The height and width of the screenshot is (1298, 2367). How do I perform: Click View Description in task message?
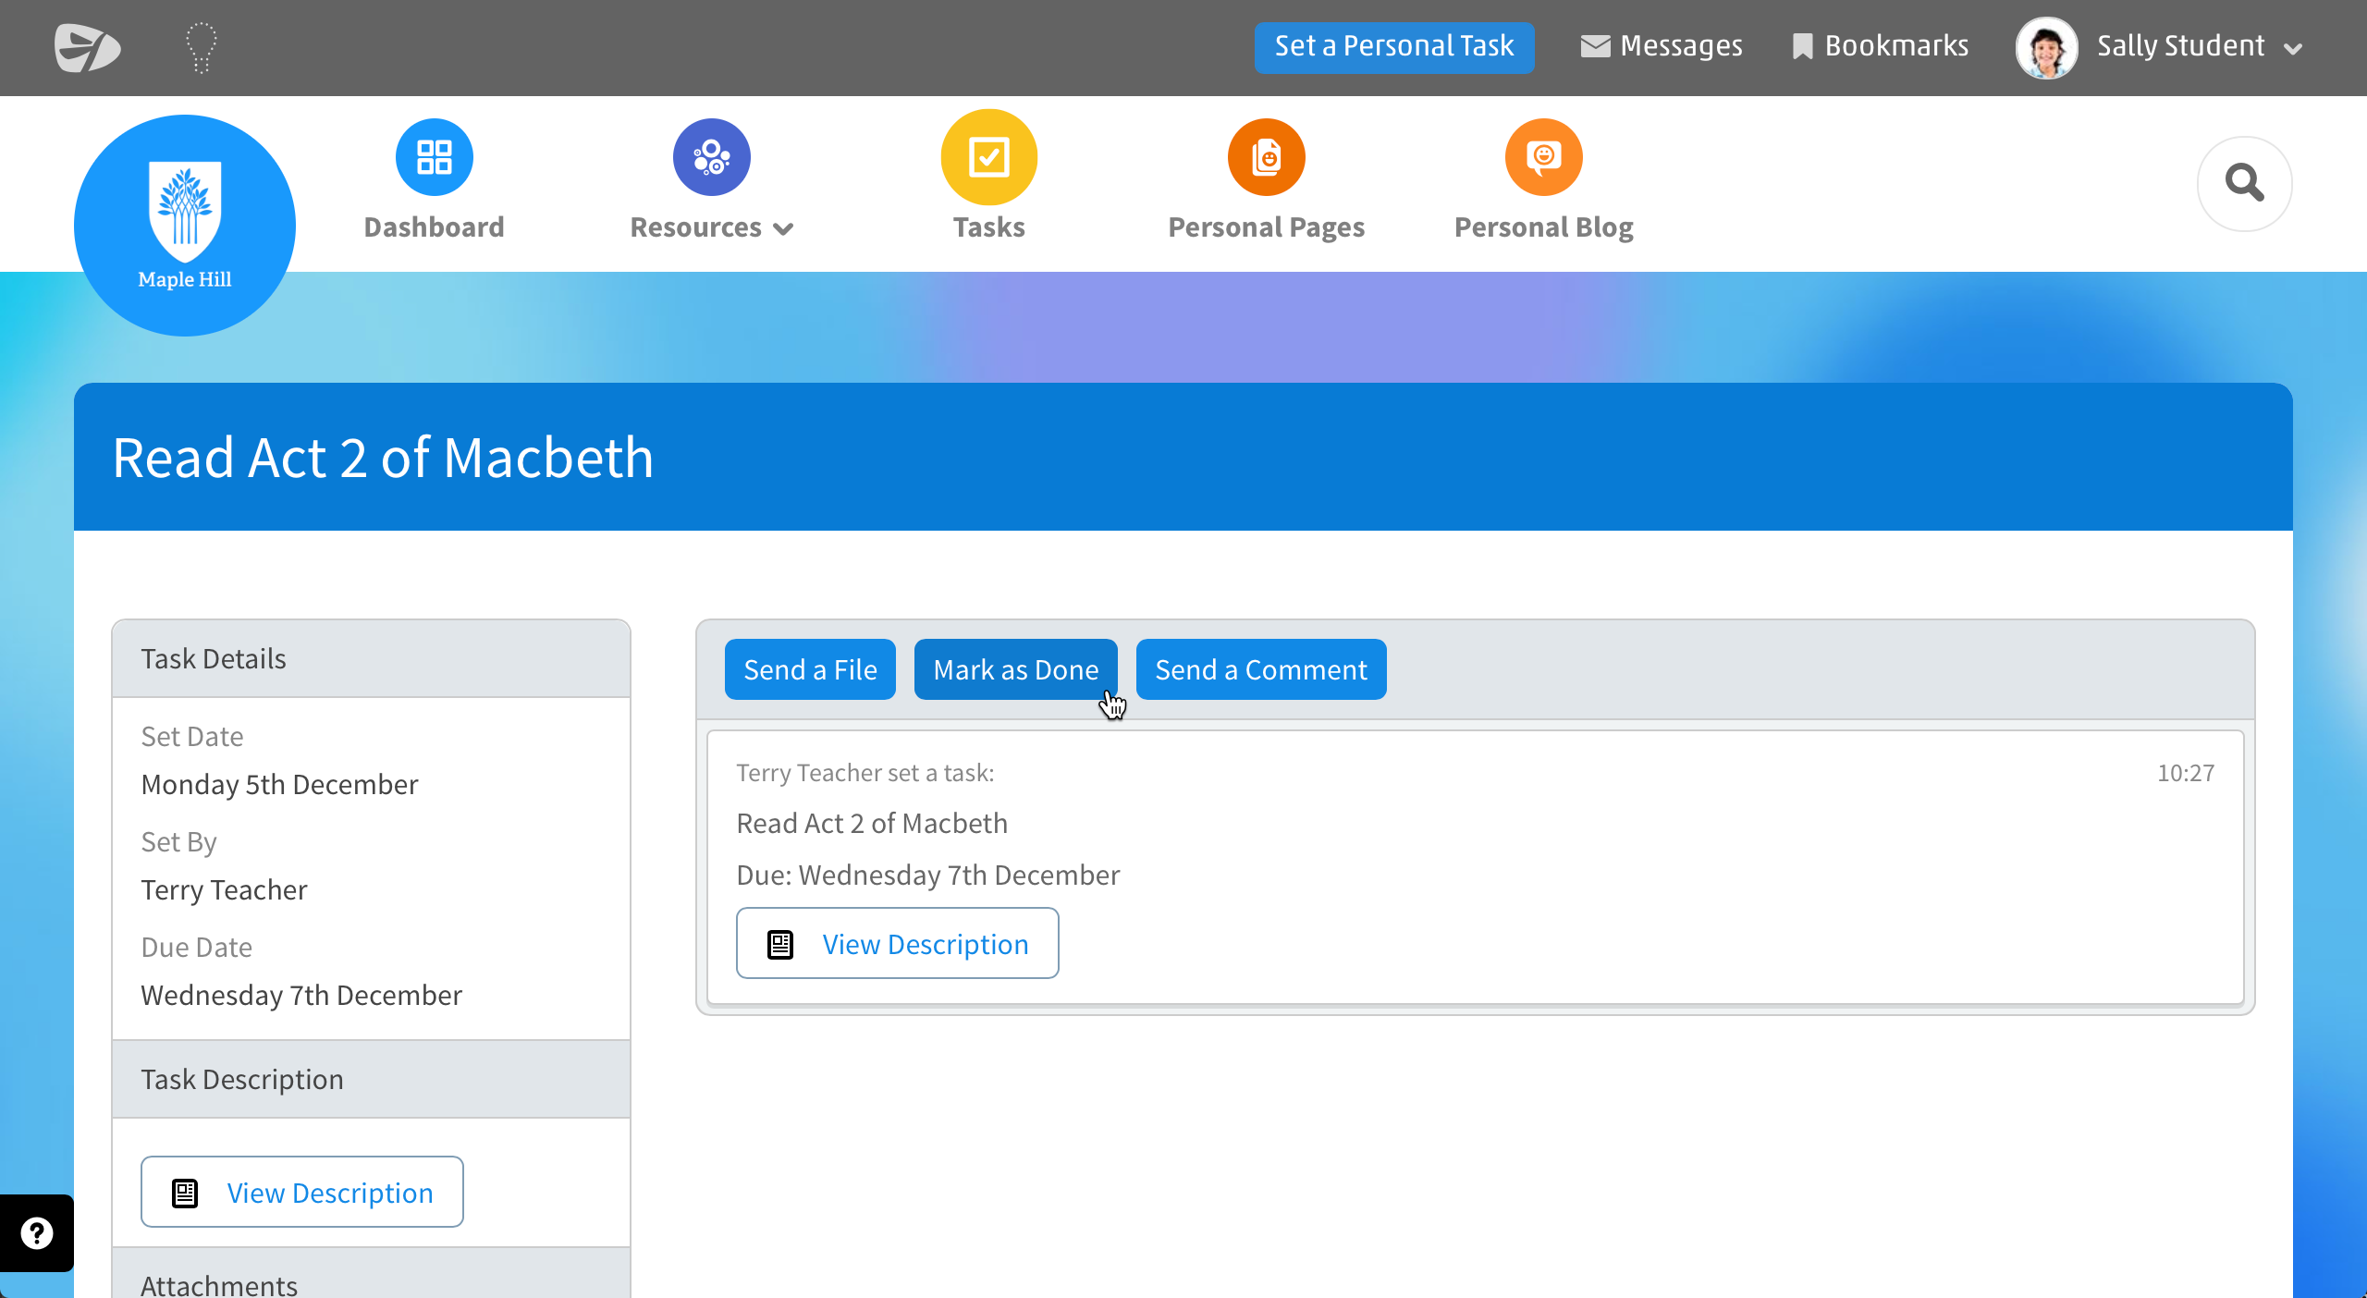point(897,943)
